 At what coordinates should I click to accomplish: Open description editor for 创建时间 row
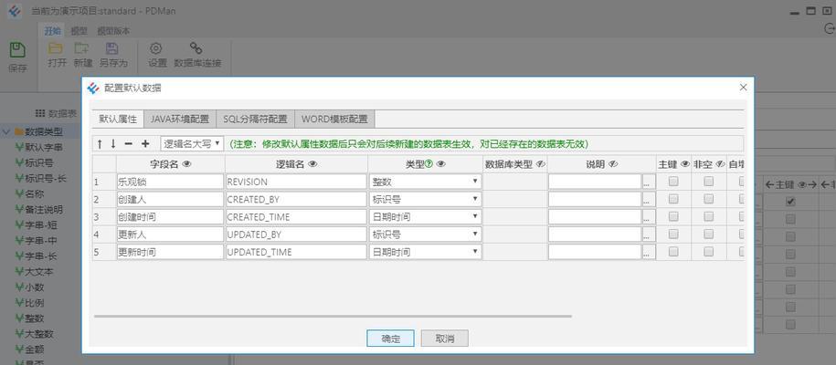coord(647,217)
